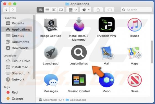155x104 pixels.
Task: Click the IPVanish VPN label
Action: (107, 36)
